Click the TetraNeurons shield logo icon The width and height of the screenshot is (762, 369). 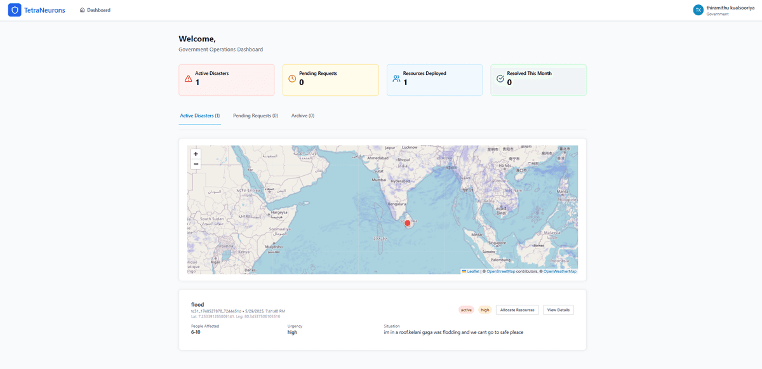coord(15,10)
